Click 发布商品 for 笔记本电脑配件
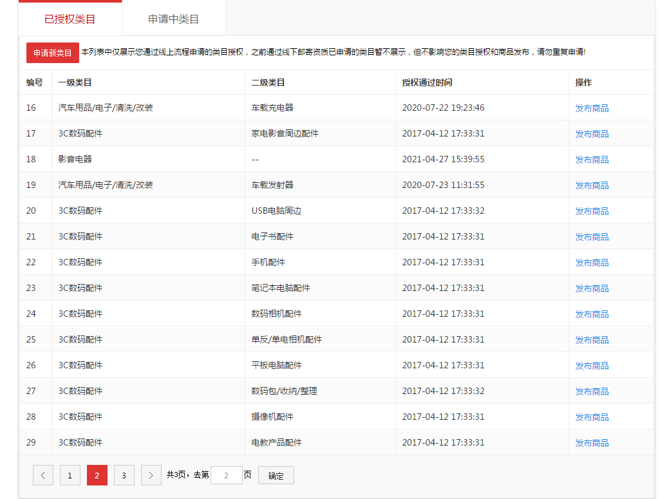660x499 pixels. (x=591, y=288)
